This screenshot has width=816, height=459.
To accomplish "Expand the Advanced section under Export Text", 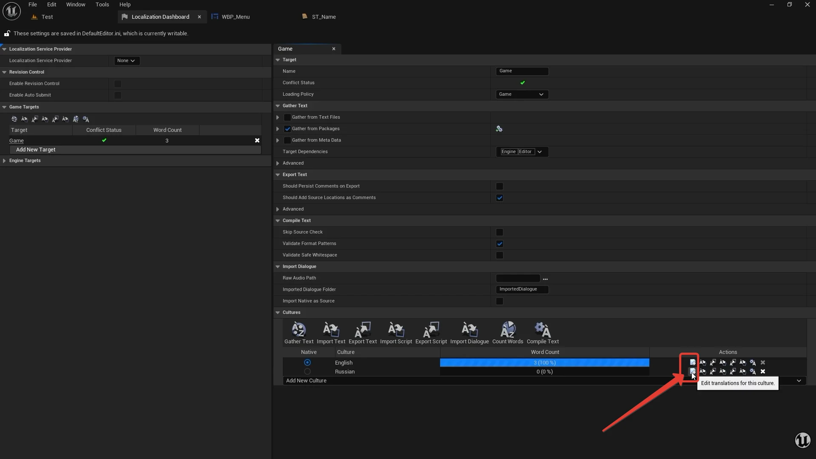I will coord(278,209).
